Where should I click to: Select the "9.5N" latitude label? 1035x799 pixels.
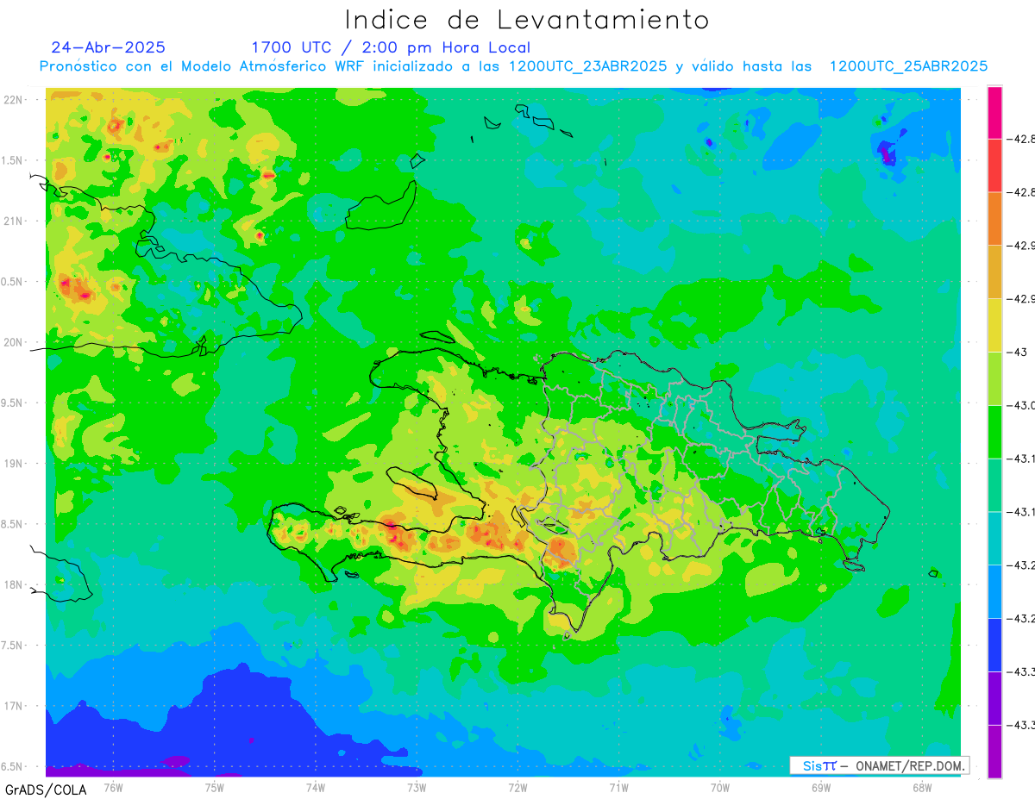pos(13,403)
